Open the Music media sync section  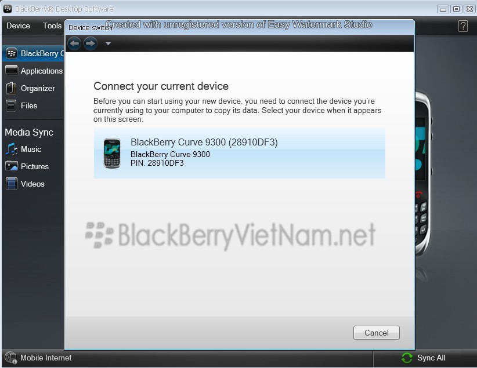click(31, 149)
